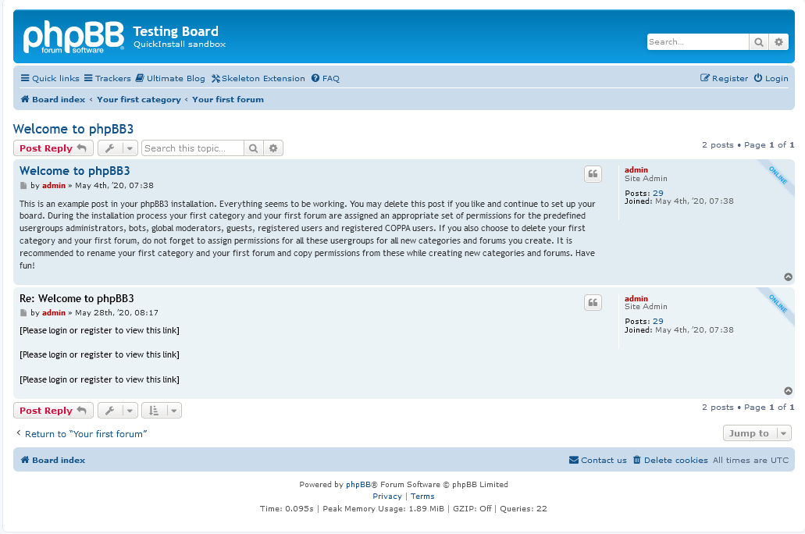Screen dimensions: 805x534
Task: View admin's 29 posts from reply post
Action: pyautogui.click(x=658, y=322)
